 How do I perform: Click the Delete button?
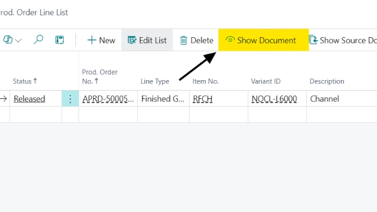[x=196, y=40]
